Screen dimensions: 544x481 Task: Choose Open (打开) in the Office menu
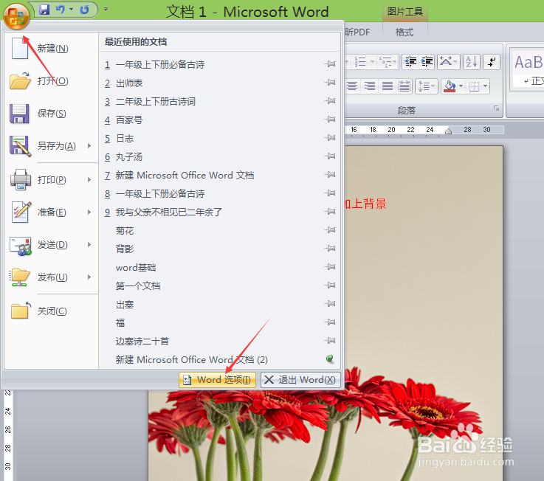pos(51,81)
